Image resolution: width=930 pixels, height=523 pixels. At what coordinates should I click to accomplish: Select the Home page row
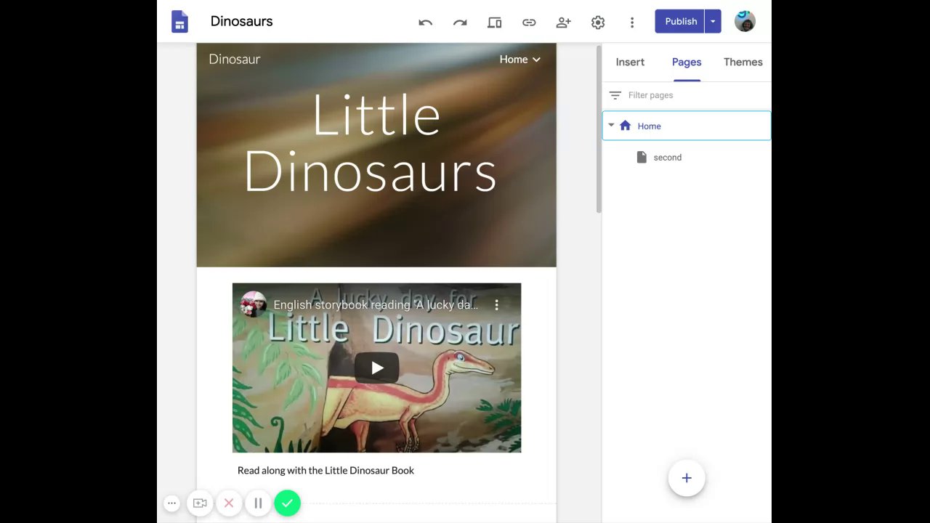687,126
